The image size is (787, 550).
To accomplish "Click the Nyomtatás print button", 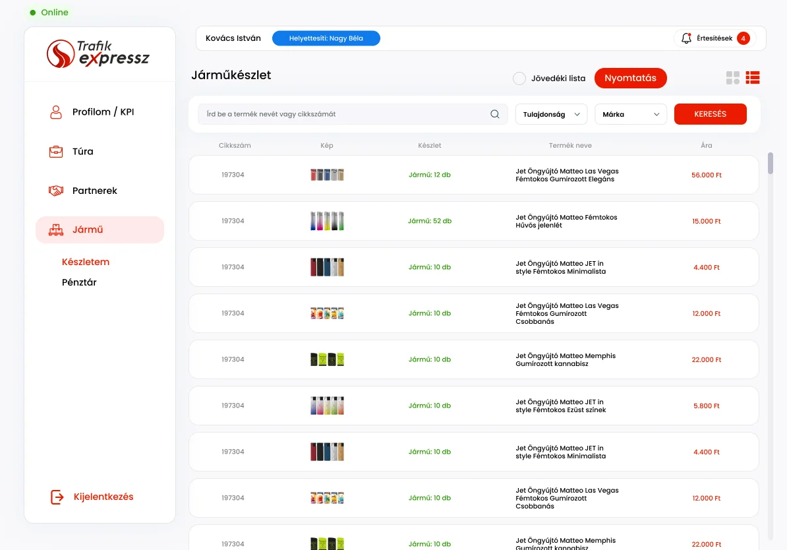I will pyautogui.click(x=630, y=78).
